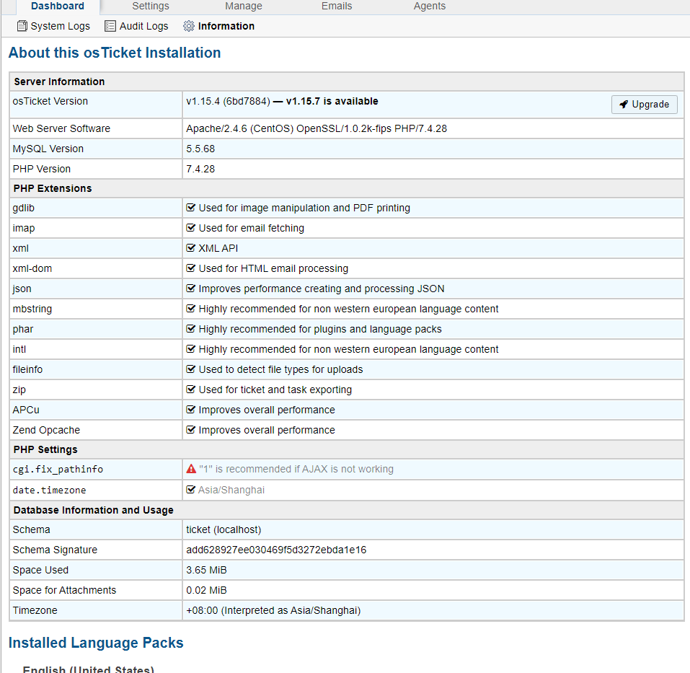Click the rocket icon on Upgrade button

pyautogui.click(x=624, y=105)
